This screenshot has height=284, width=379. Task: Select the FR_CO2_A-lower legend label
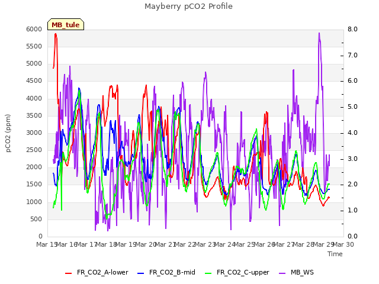point(102,272)
